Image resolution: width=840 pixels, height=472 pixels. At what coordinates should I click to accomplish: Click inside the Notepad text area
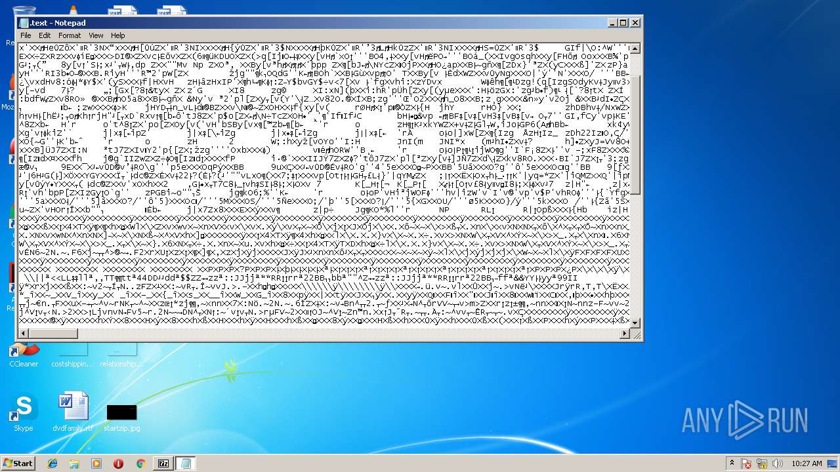324,186
